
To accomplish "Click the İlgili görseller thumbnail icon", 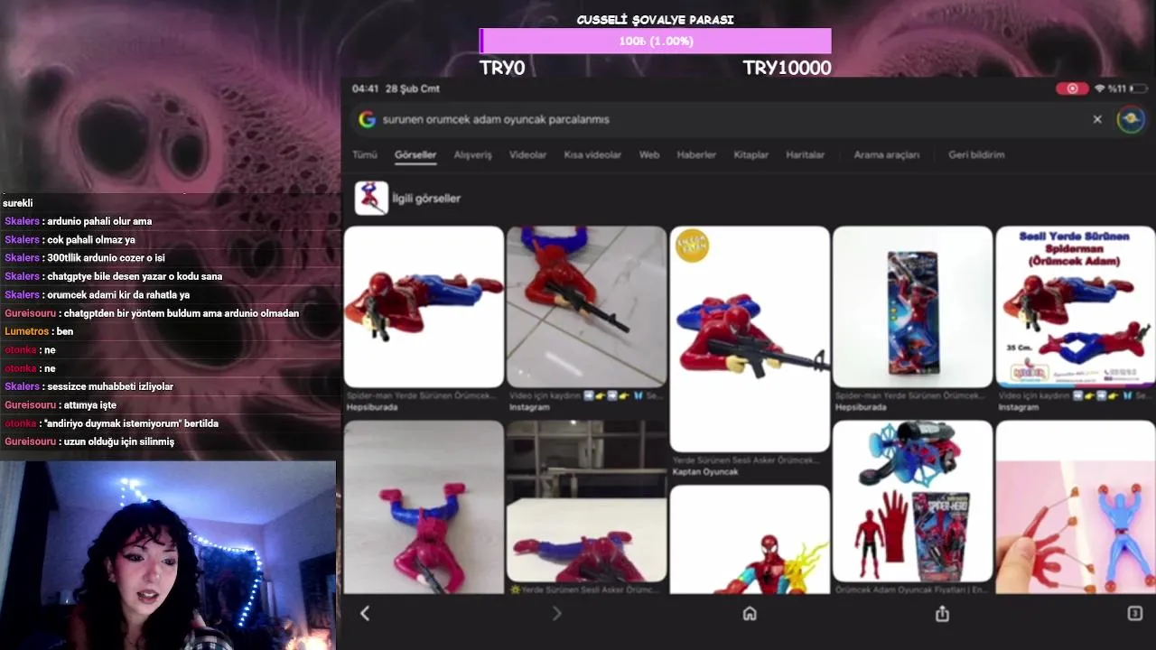I will click(x=371, y=198).
